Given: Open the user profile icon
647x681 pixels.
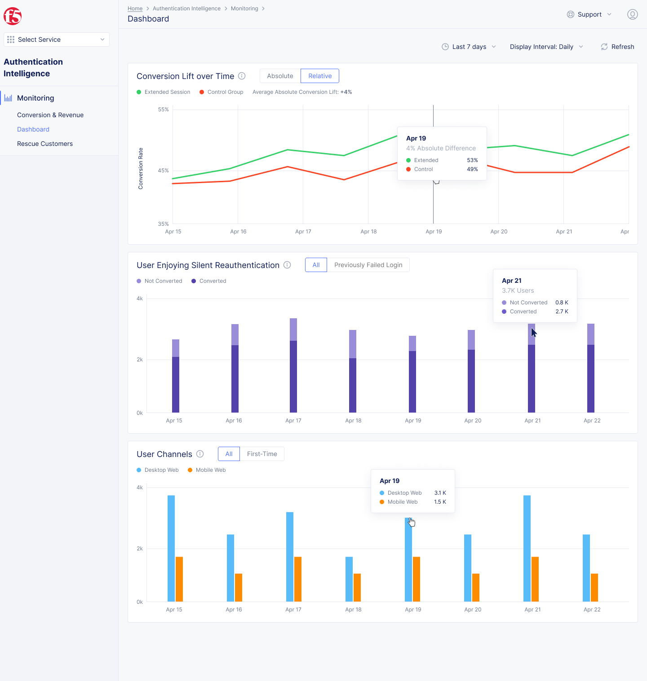Looking at the screenshot, I should 632,14.
